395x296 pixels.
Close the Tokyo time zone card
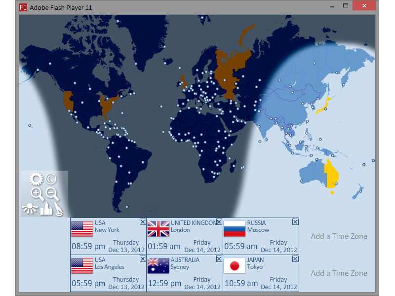(x=295, y=259)
